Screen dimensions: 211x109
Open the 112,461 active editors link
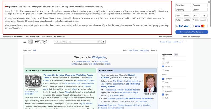[74, 64]
